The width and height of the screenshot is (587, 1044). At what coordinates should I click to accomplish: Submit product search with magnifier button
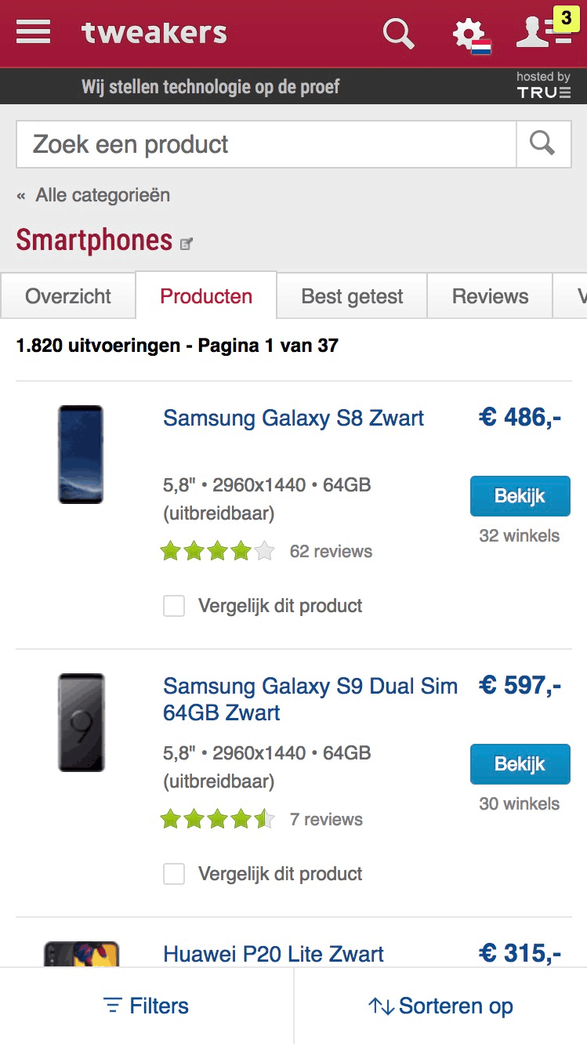pyautogui.click(x=542, y=144)
